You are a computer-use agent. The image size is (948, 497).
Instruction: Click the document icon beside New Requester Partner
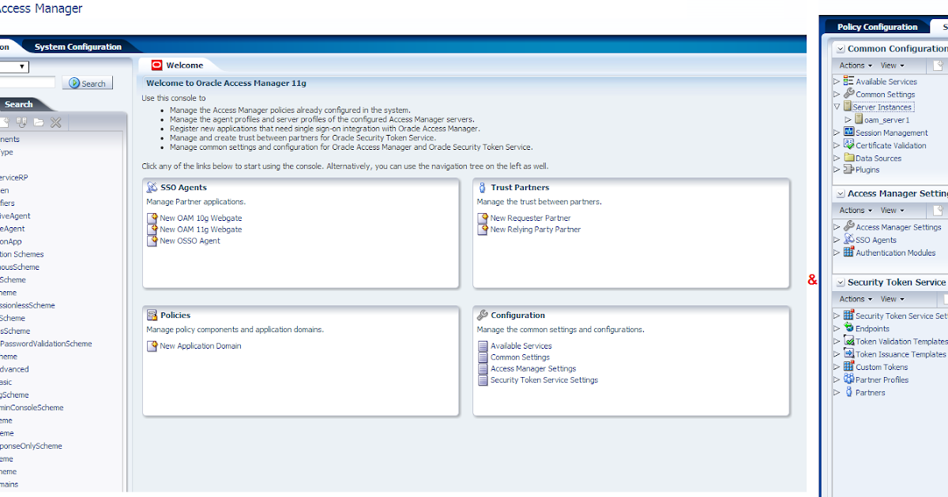pyautogui.click(x=483, y=219)
